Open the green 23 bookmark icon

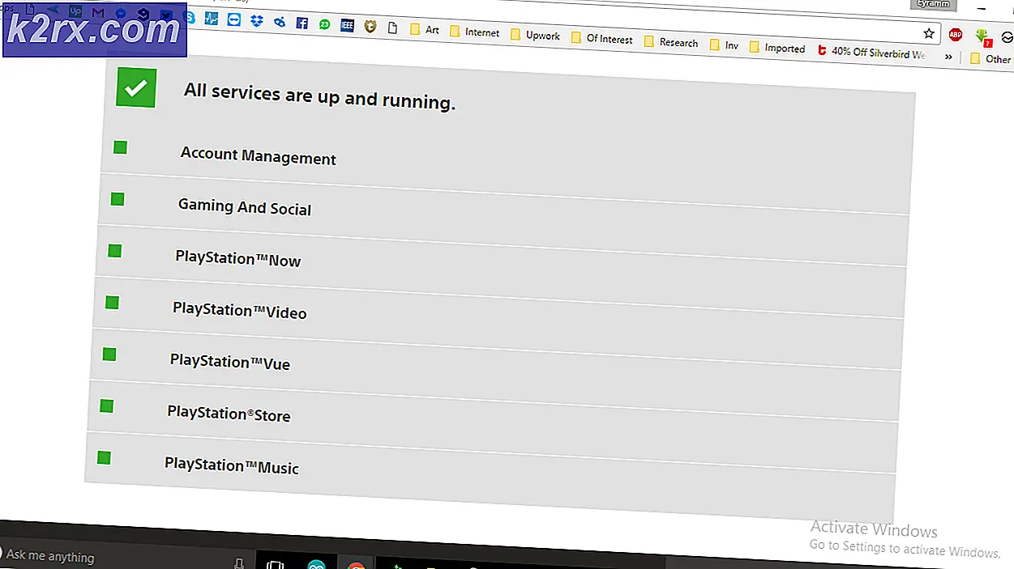click(x=324, y=24)
